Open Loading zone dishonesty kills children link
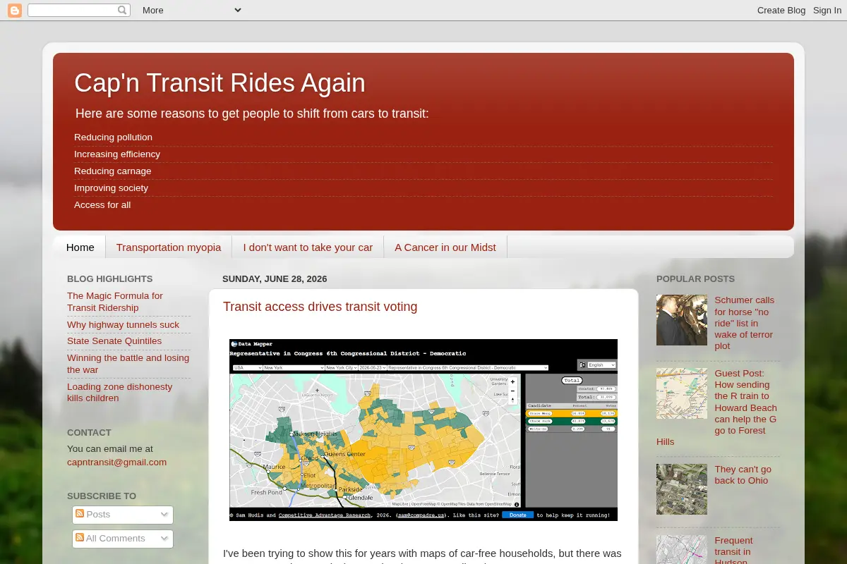Screen dimensions: 847x564 tap(119, 392)
